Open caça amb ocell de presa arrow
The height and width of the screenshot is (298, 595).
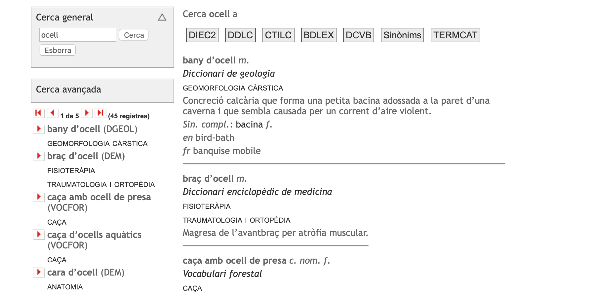pos(39,197)
